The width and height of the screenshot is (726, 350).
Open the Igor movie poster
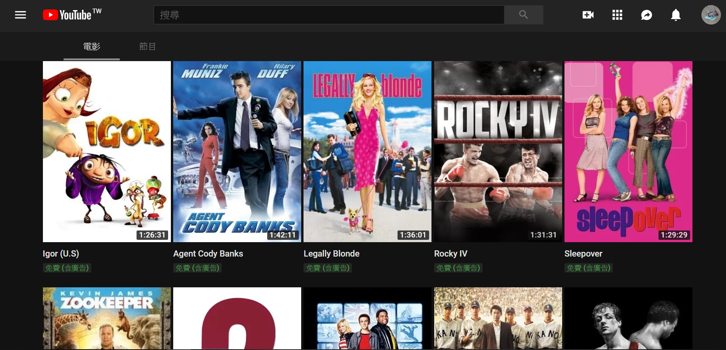click(x=107, y=151)
